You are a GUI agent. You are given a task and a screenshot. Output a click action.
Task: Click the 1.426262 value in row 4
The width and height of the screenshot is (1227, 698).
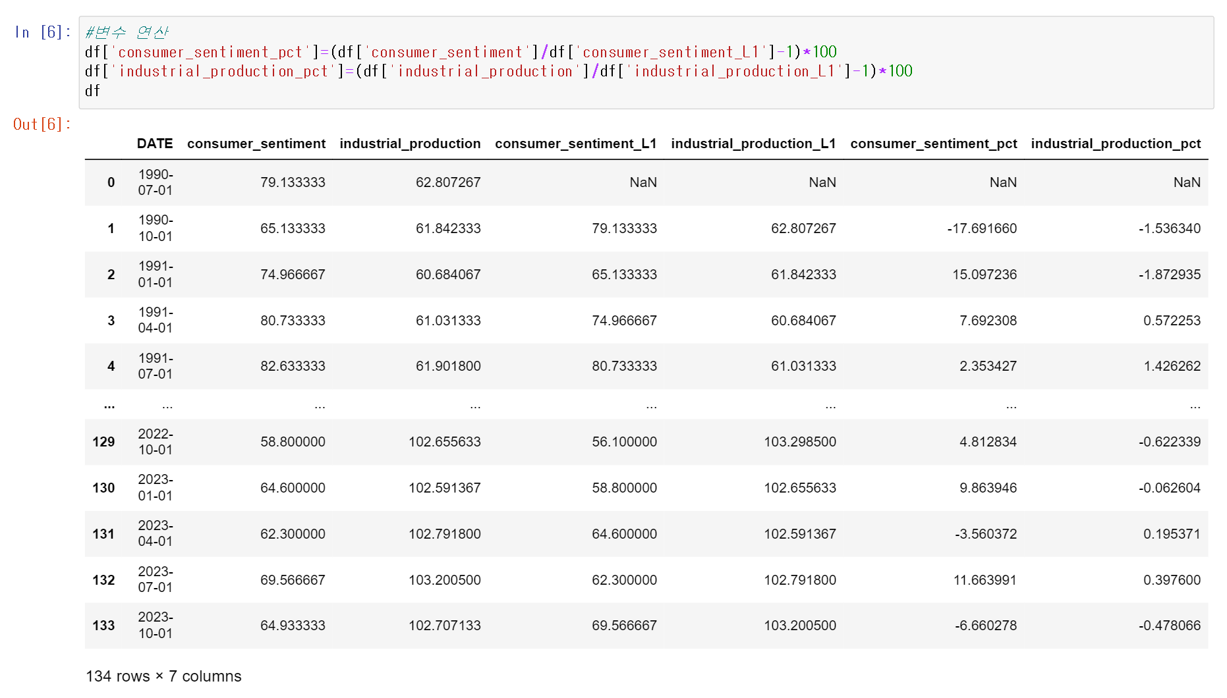(x=1172, y=366)
